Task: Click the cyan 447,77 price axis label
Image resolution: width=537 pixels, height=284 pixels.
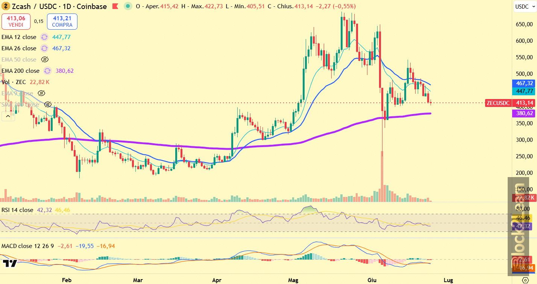Action: 524,91
